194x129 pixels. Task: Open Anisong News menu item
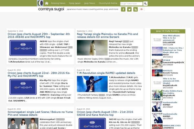click(x=58, y=3)
